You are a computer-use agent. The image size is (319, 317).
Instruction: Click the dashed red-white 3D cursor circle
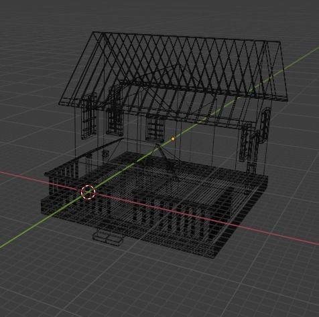click(x=88, y=192)
